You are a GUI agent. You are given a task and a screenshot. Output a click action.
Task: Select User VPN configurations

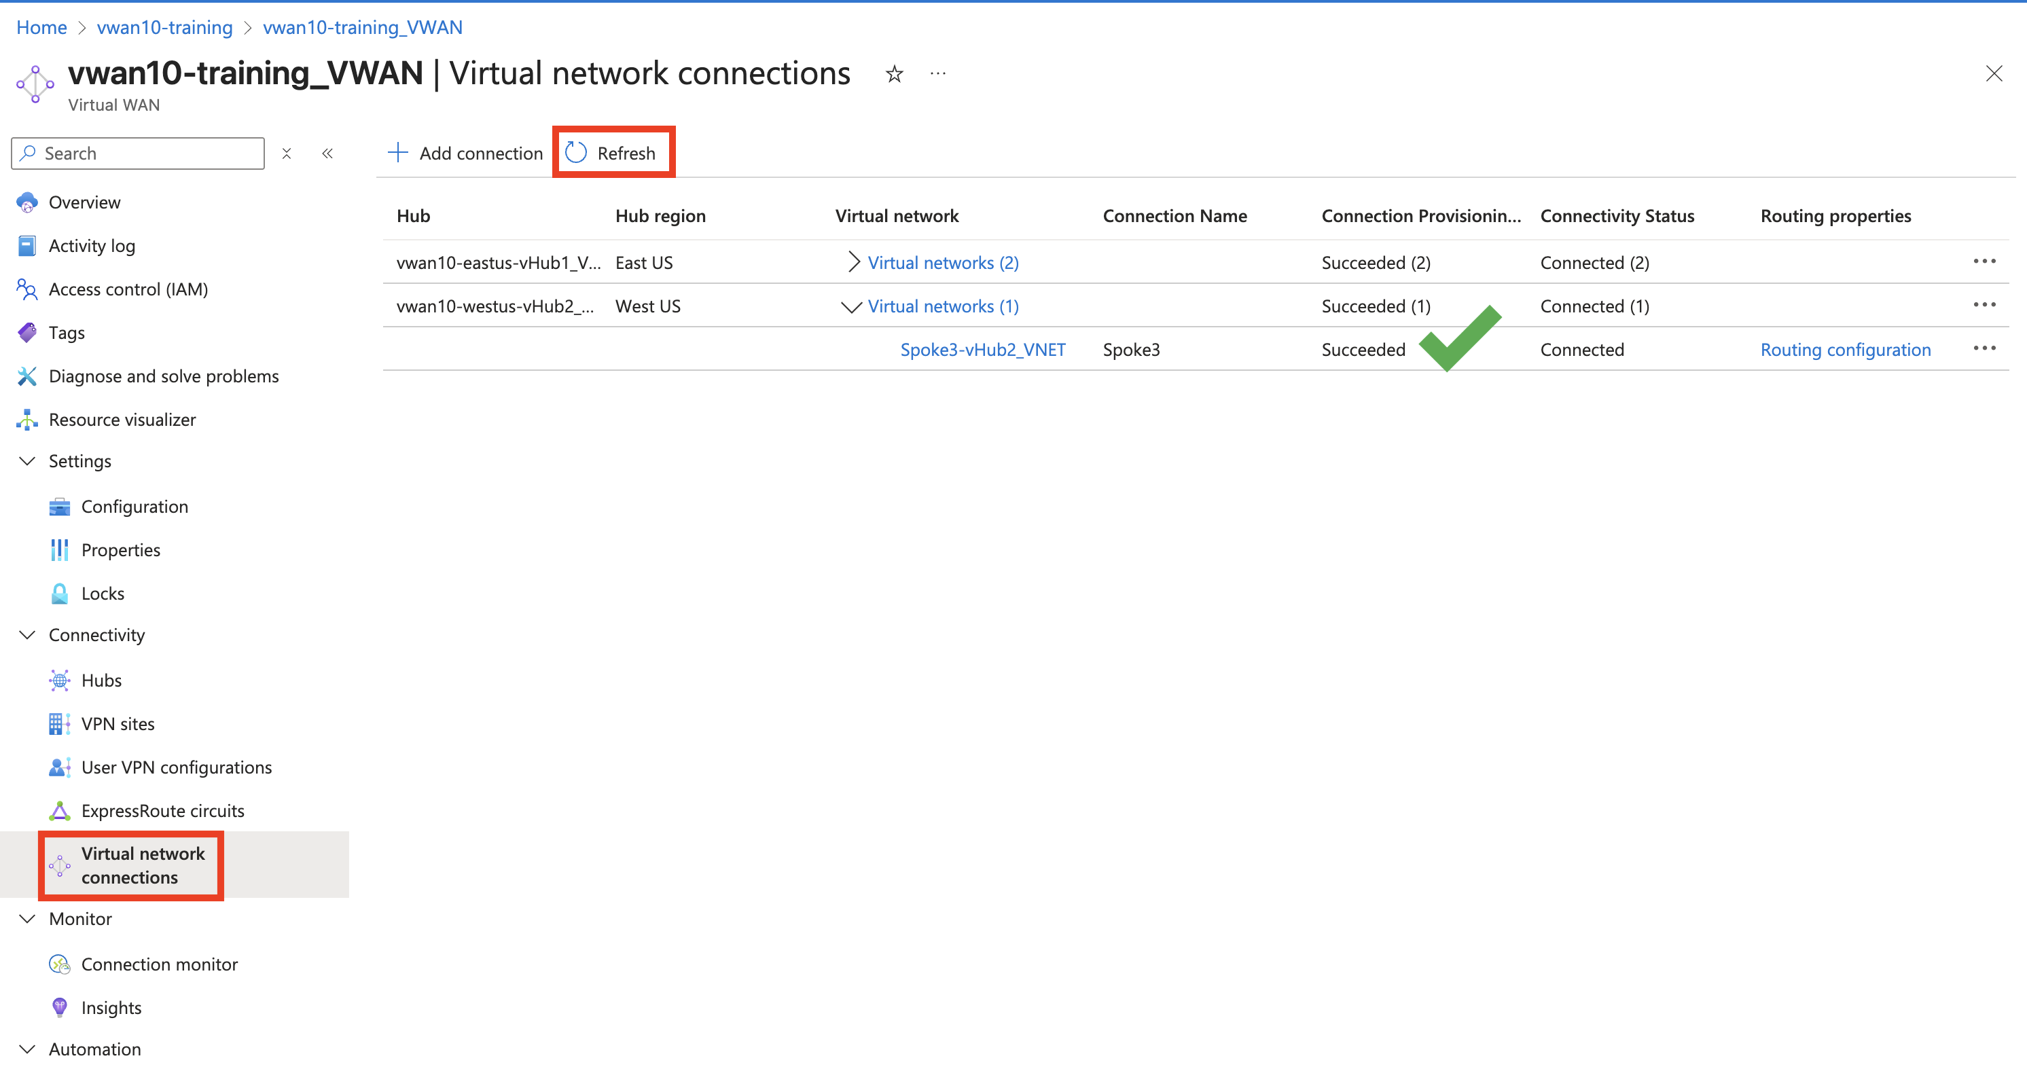[177, 767]
